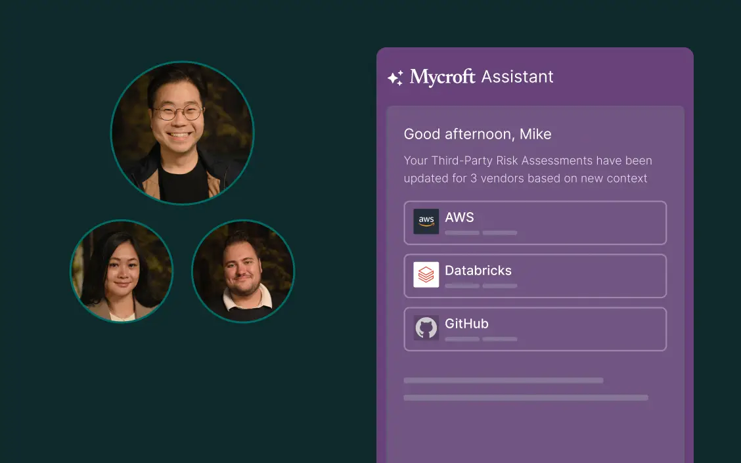Select the portrait of man with glasses
This screenshot has height=463, width=741.
[x=183, y=133]
